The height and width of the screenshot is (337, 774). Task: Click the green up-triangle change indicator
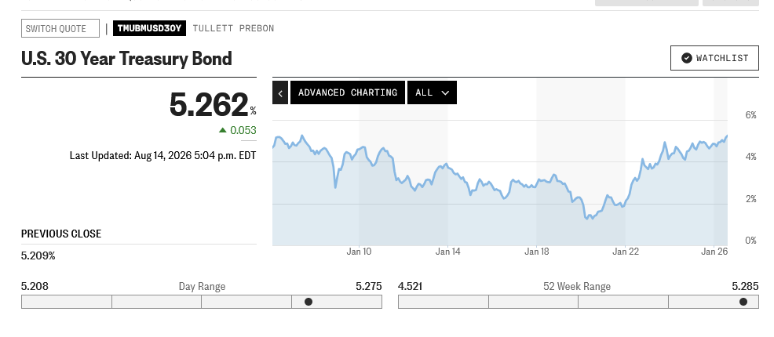[223, 130]
